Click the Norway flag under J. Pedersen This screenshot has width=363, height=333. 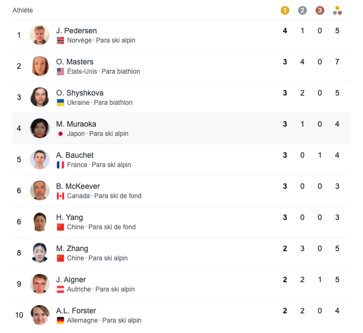coord(60,40)
